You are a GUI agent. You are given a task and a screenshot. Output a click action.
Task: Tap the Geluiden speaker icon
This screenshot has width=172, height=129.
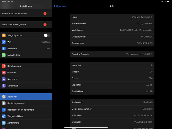4,73
